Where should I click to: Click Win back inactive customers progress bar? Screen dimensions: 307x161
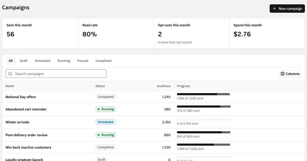pos(204,145)
